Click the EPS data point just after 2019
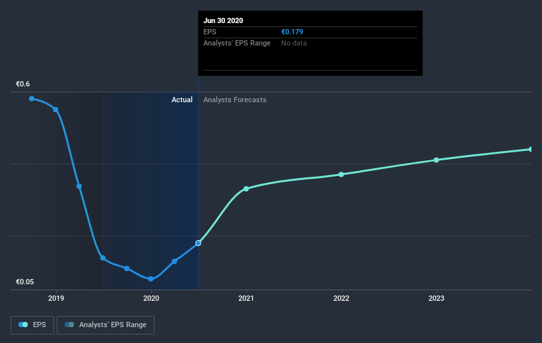The image size is (542, 343). [x=55, y=110]
